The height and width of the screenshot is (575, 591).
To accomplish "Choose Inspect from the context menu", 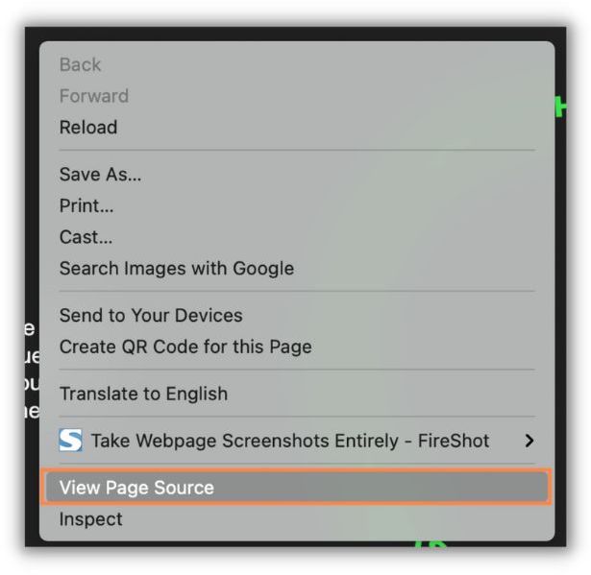I will click(91, 519).
